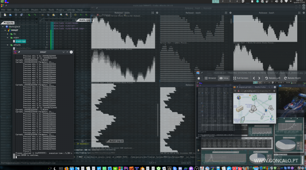Switch to the main.cpp editor tab

click(x=85, y=20)
